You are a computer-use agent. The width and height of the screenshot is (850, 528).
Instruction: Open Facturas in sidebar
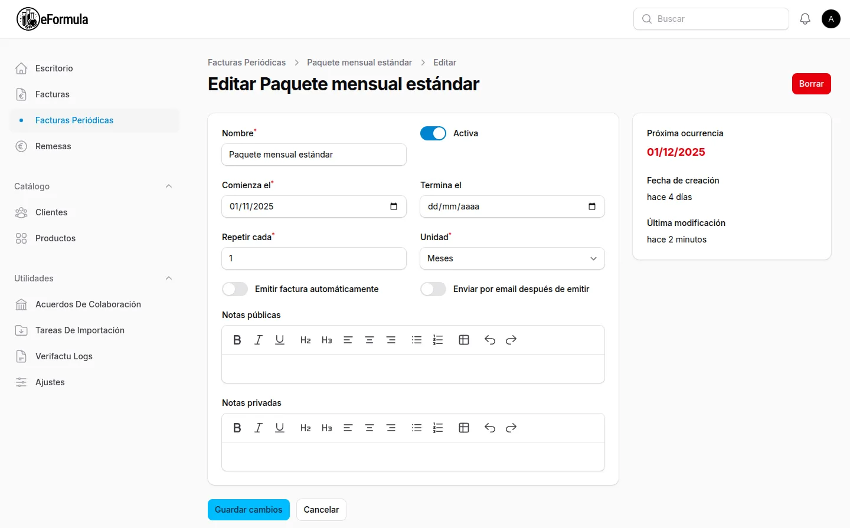click(x=94, y=94)
